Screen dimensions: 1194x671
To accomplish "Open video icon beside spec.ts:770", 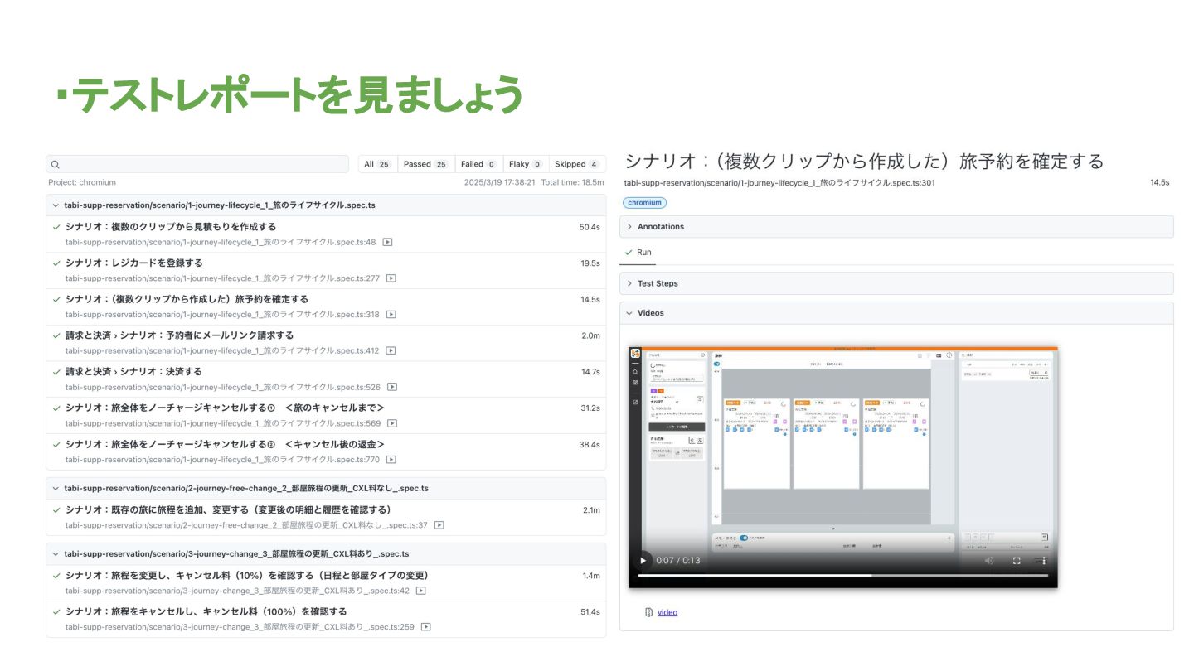I will point(391,460).
